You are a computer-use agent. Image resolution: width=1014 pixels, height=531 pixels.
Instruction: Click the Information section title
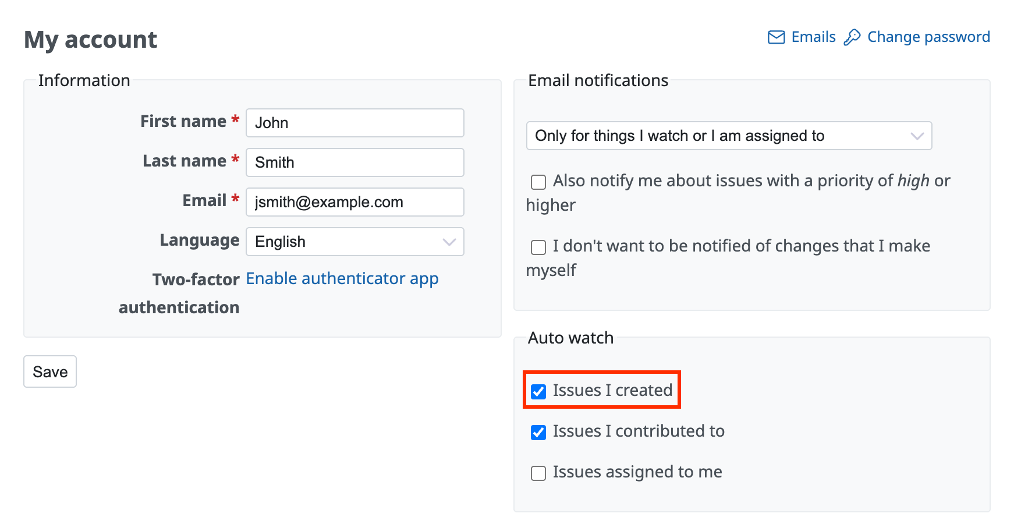click(x=84, y=80)
